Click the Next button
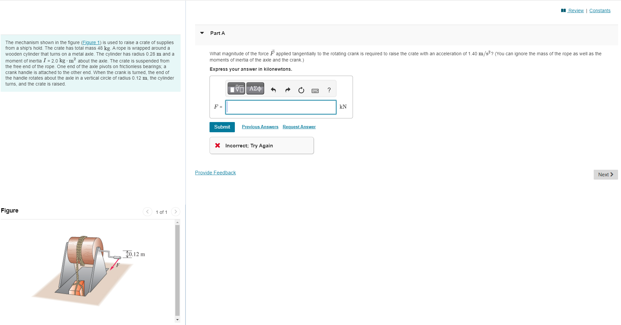This screenshot has height=325, width=621. (x=606, y=175)
